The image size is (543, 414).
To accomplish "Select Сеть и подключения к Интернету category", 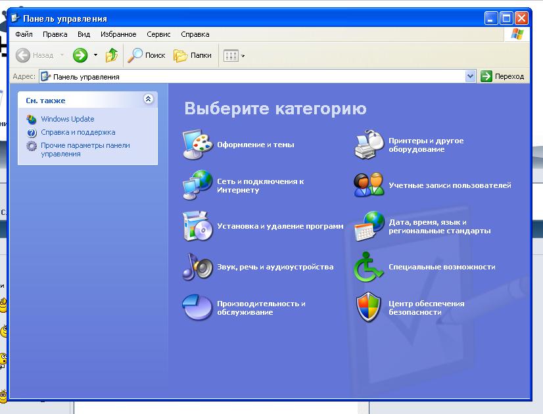I will tap(260, 185).
